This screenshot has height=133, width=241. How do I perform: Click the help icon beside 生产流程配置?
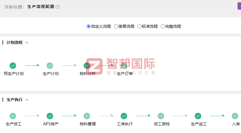tap(57, 7)
